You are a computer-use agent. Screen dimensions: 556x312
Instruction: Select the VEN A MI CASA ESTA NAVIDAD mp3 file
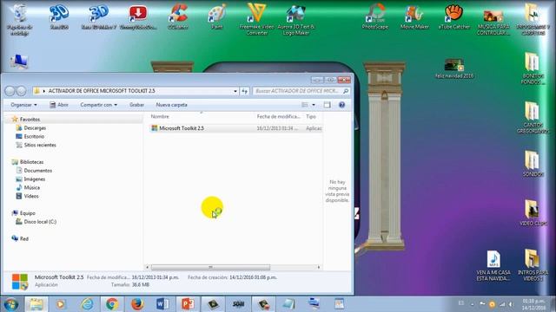(x=493, y=266)
